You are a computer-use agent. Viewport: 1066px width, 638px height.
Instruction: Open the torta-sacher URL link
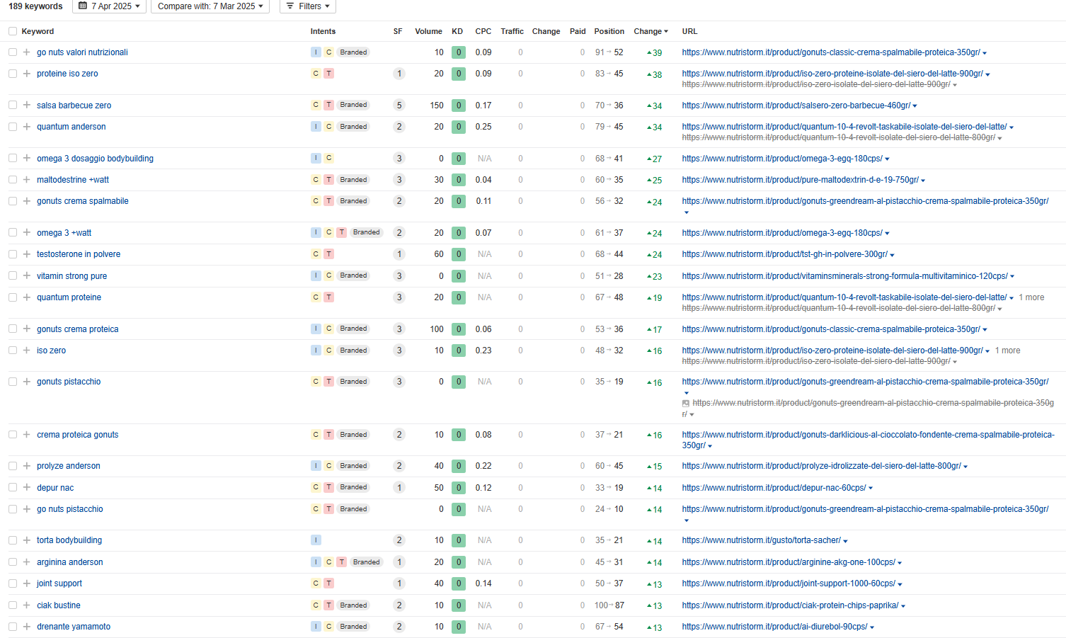pyautogui.click(x=761, y=540)
